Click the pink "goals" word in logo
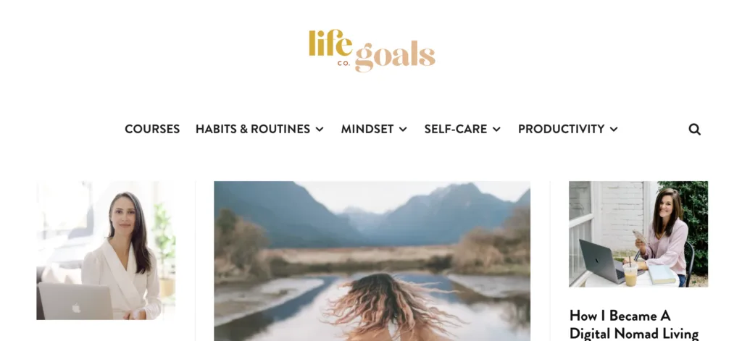The image size is (742, 341). 395,56
